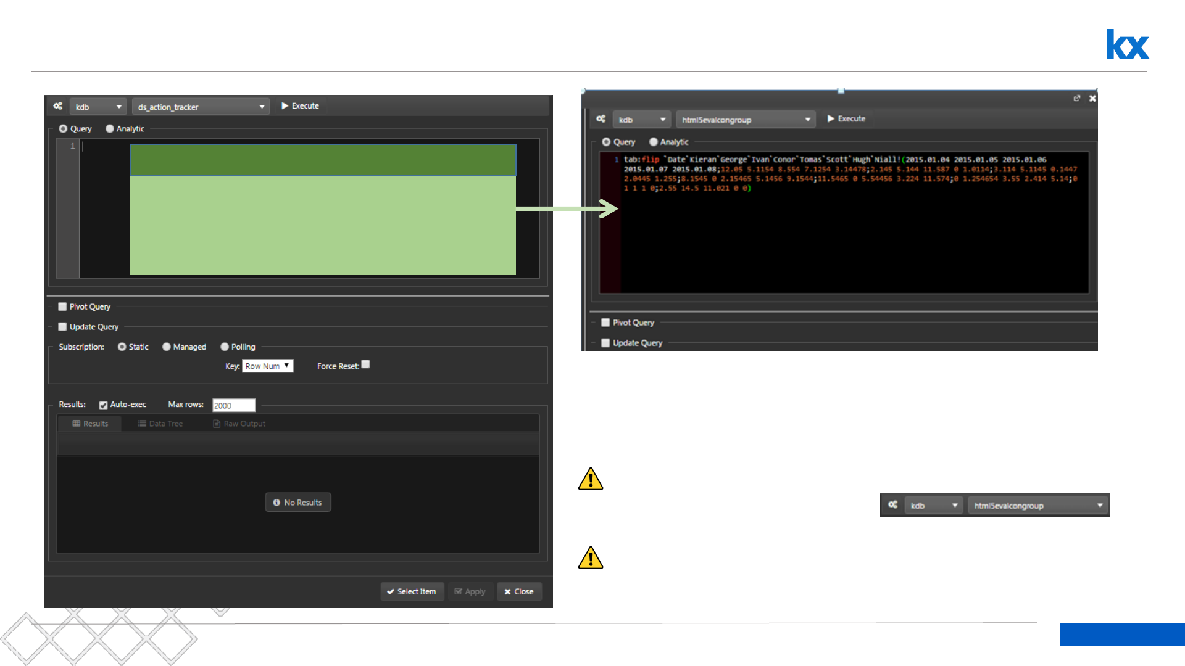Click the gears icon beside html5evalcongroup

tap(601, 119)
